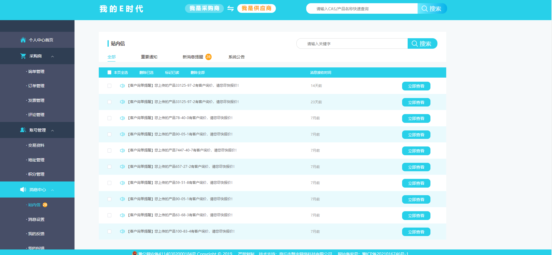Select the checkbox for the 78-40-0 message
Viewport: 552px width, 255px height.
coord(109,118)
